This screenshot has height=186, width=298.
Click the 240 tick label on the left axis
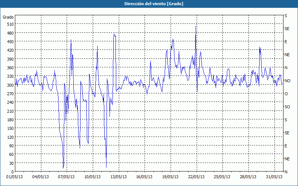pyautogui.click(x=10, y=103)
